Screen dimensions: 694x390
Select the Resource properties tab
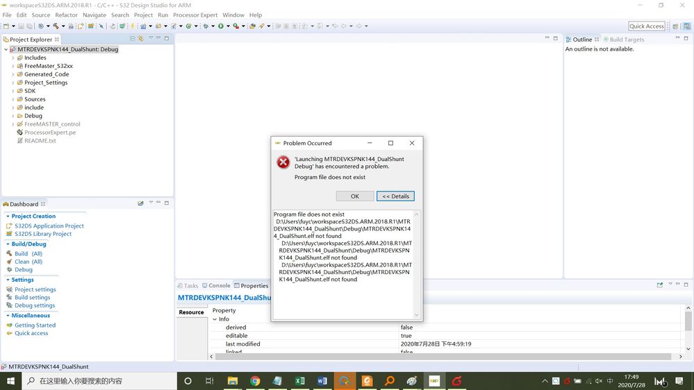191,312
